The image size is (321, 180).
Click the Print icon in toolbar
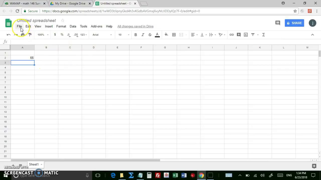click(x=23, y=35)
